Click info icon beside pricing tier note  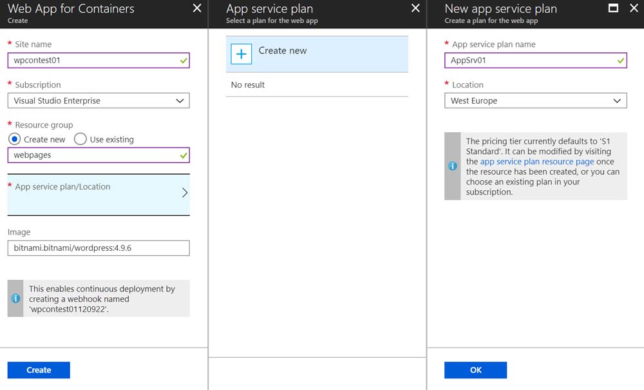pos(453,166)
